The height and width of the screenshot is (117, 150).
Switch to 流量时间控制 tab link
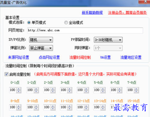point(80,57)
